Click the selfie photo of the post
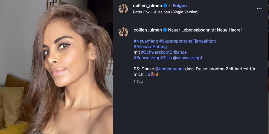 coord(56,67)
